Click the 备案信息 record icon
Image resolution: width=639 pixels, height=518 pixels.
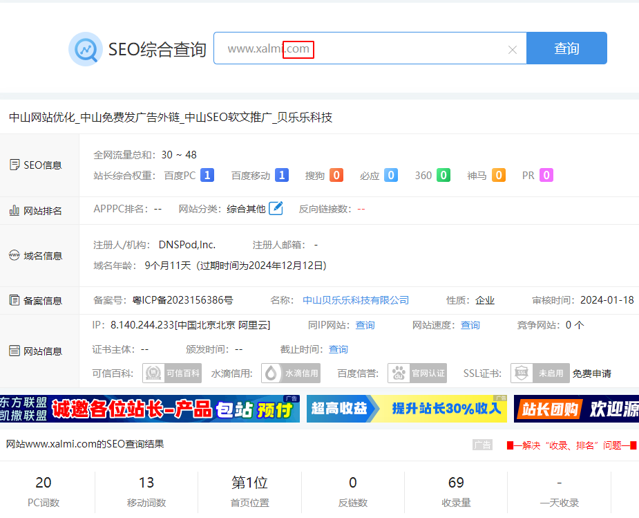pyautogui.click(x=15, y=301)
